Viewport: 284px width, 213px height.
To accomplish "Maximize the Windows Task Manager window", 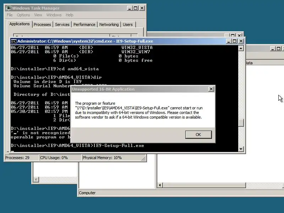I will tap(135, 8).
